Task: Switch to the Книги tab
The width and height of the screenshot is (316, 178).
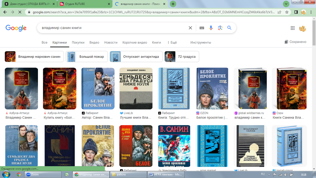Action: 156,42
